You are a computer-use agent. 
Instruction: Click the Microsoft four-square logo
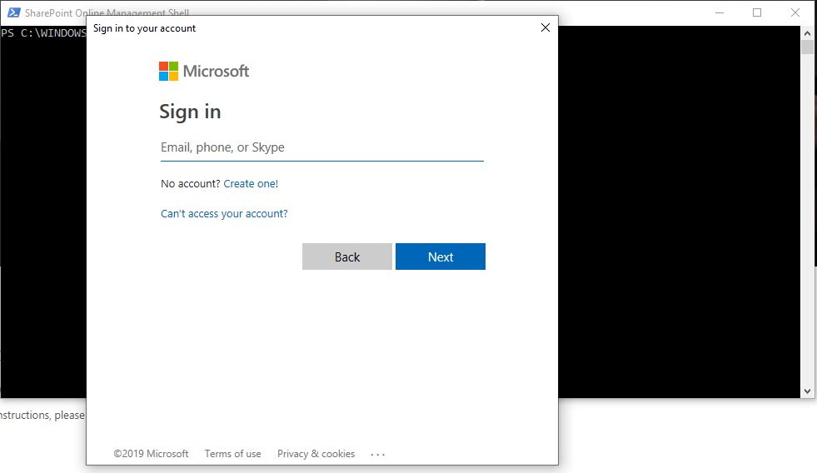pos(168,72)
